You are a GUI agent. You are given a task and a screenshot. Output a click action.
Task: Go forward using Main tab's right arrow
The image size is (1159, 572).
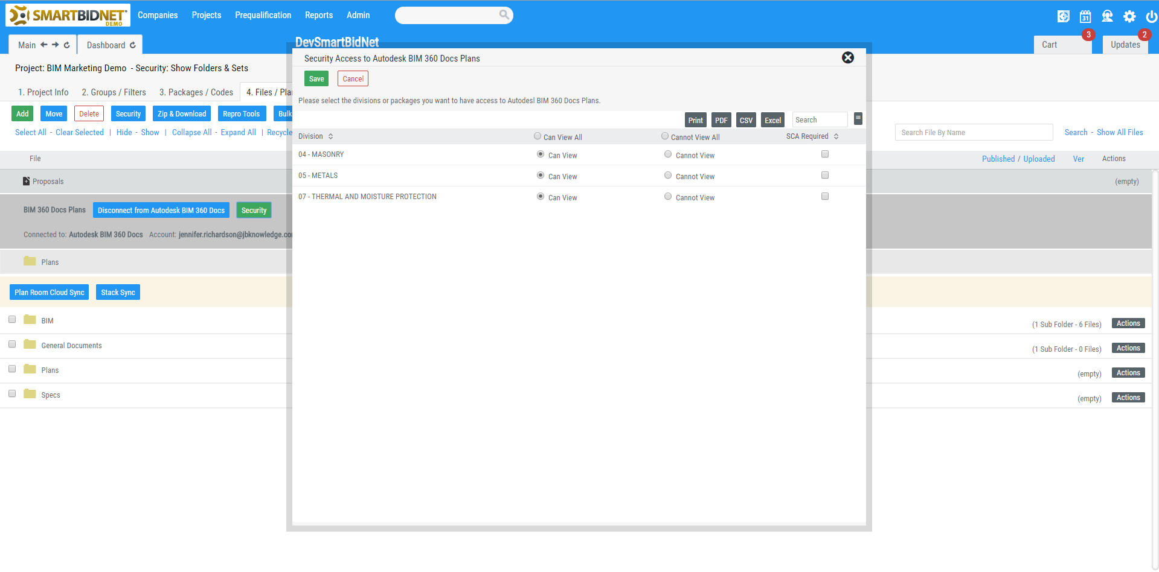point(56,45)
